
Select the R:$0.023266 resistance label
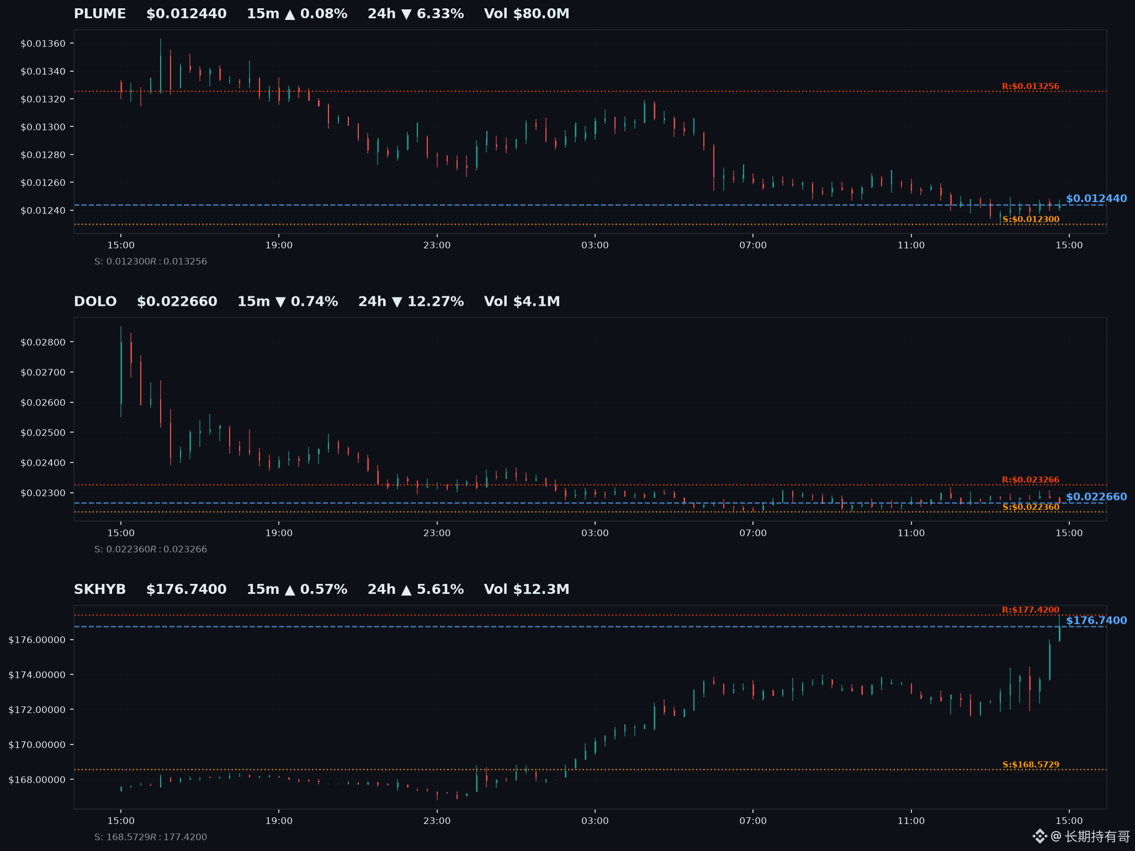pos(1031,480)
